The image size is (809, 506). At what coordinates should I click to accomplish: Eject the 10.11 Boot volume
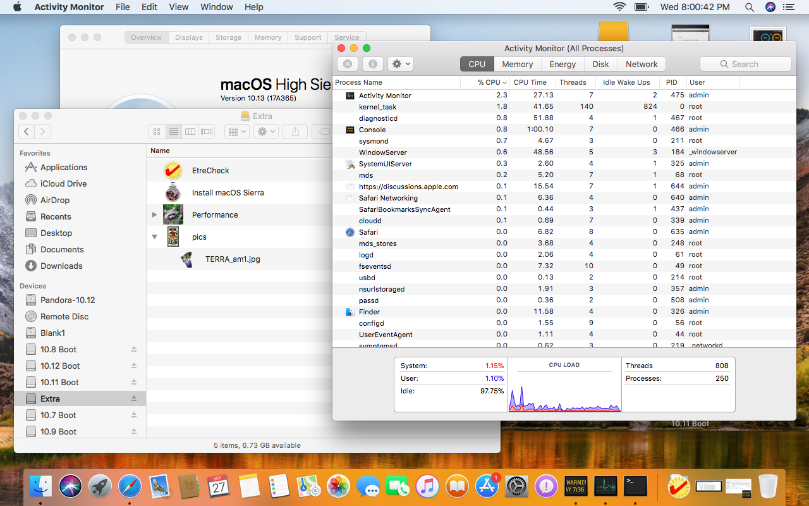click(134, 382)
